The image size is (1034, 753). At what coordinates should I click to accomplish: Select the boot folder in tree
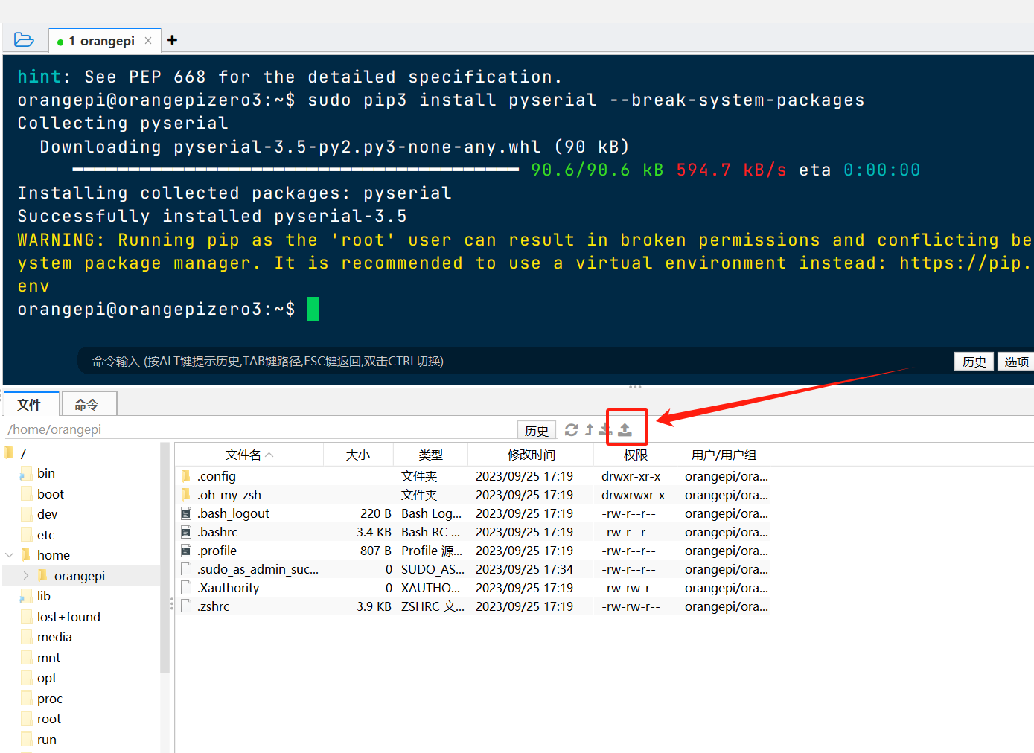coord(51,494)
